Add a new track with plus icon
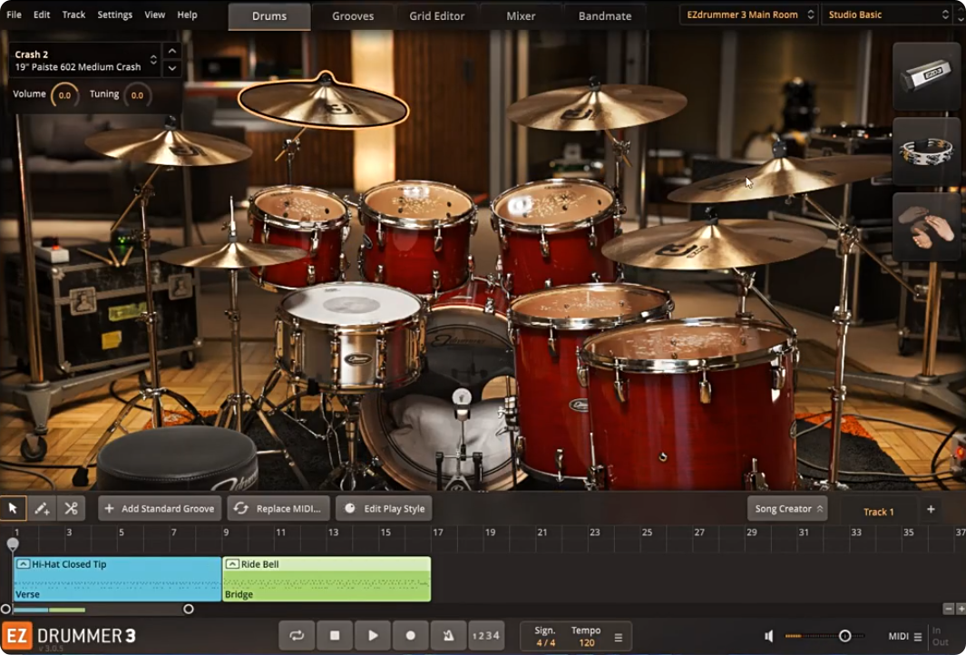The height and width of the screenshot is (655, 966). pos(931,509)
